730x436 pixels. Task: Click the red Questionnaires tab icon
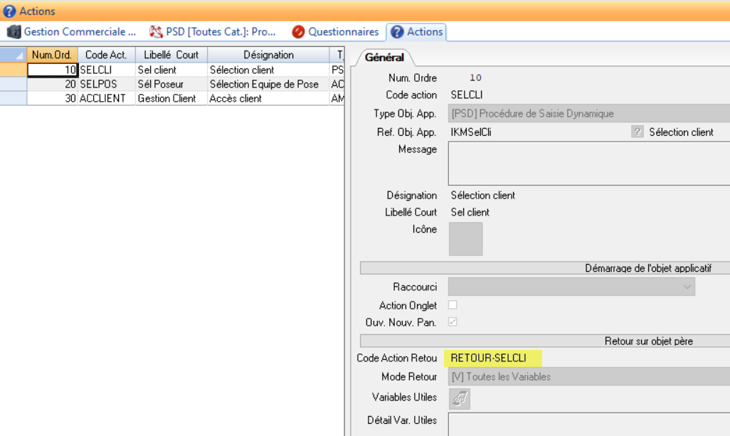(298, 32)
